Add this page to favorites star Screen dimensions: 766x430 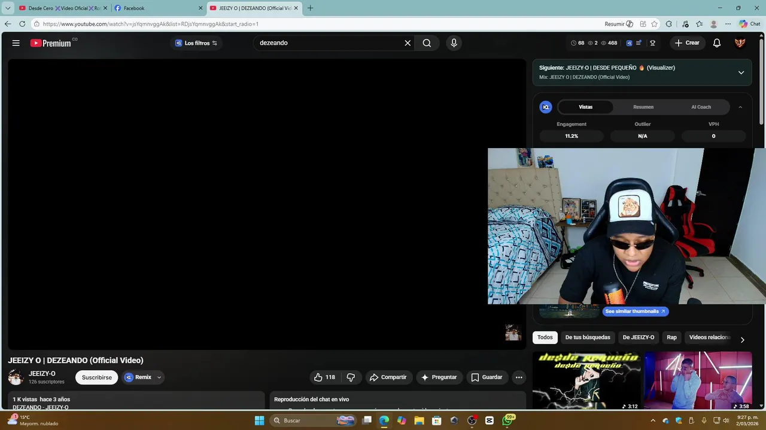tap(654, 24)
